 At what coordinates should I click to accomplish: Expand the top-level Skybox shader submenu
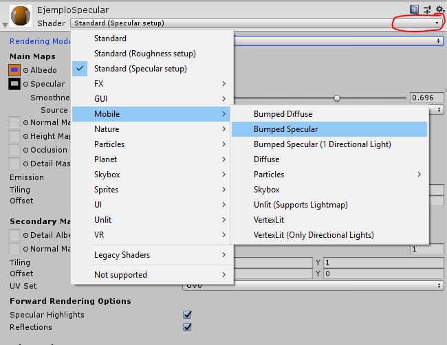coord(153,175)
